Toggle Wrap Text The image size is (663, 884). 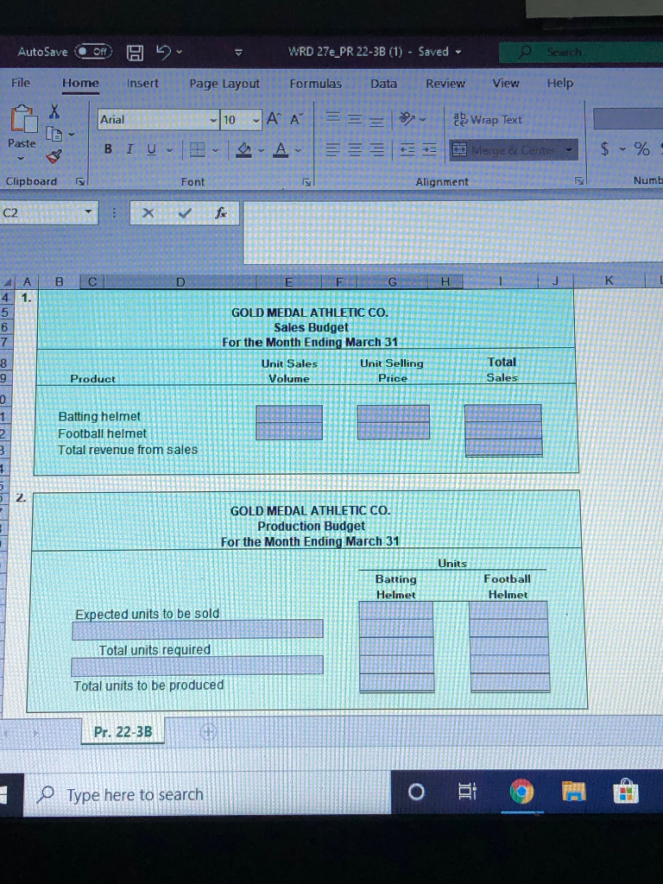489,119
